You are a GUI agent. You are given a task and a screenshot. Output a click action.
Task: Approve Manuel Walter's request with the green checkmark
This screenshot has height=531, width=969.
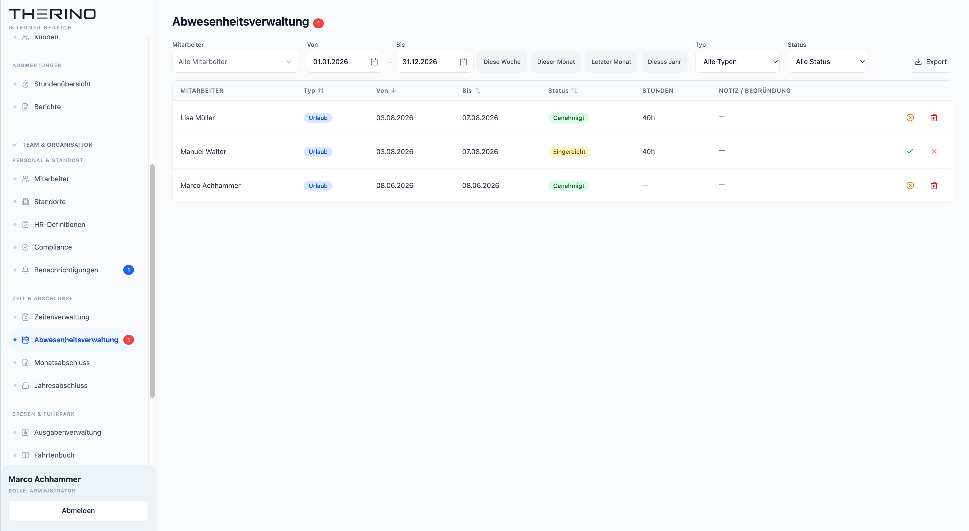(910, 152)
